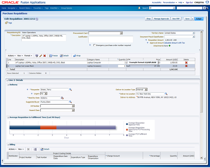Click Freeze column icon
Image resolution: width=210 pixels, height=168 pixels.
[53, 56]
